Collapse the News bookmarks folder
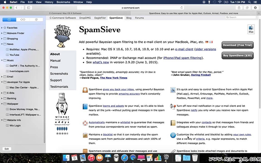Viewport: 261px width, 163px height. pyautogui.click(x=2, y=44)
